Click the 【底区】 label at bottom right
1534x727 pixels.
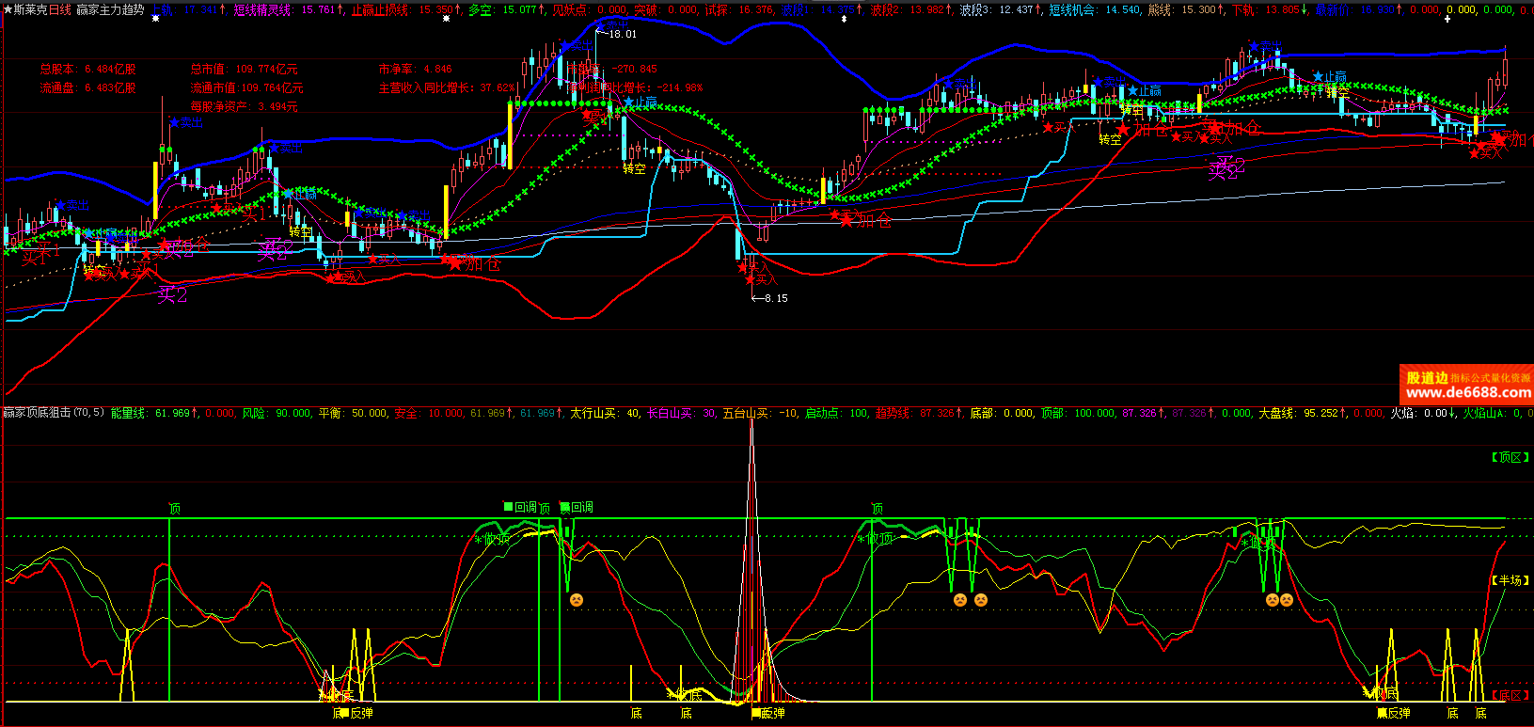tap(1510, 695)
